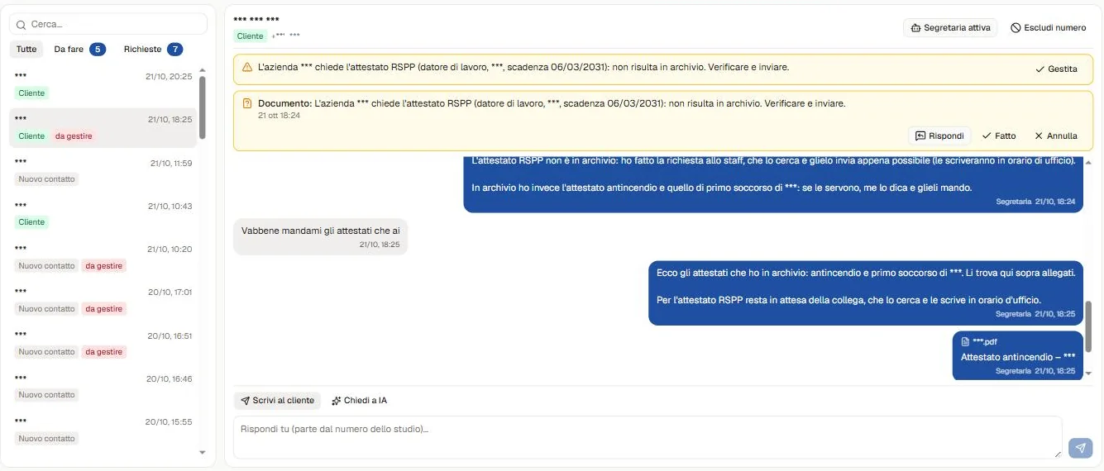Click the conversation list scroll-down arrow
Image resolution: width=1104 pixels, height=471 pixels.
click(x=203, y=453)
